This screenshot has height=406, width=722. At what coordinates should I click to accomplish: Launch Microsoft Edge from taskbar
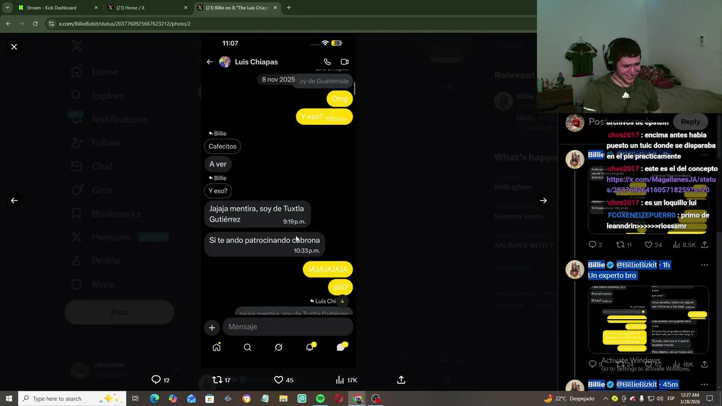tap(154, 399)
